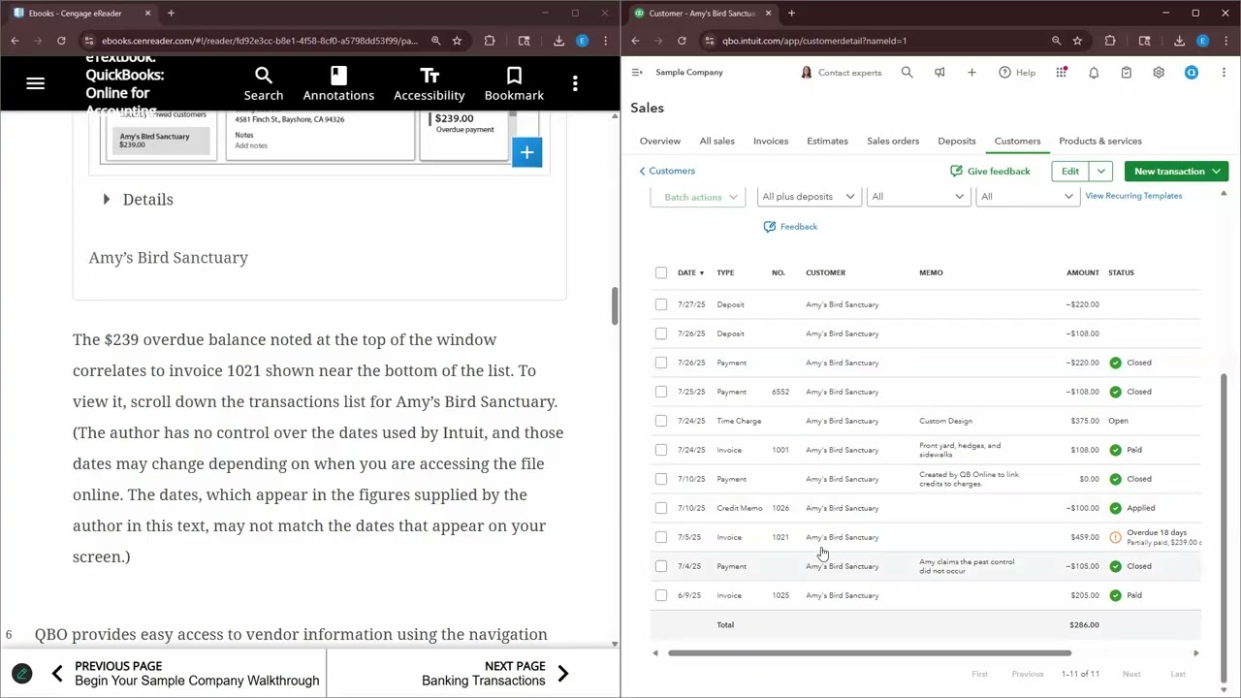Open the eReader hamburger menu

(35, 84)
